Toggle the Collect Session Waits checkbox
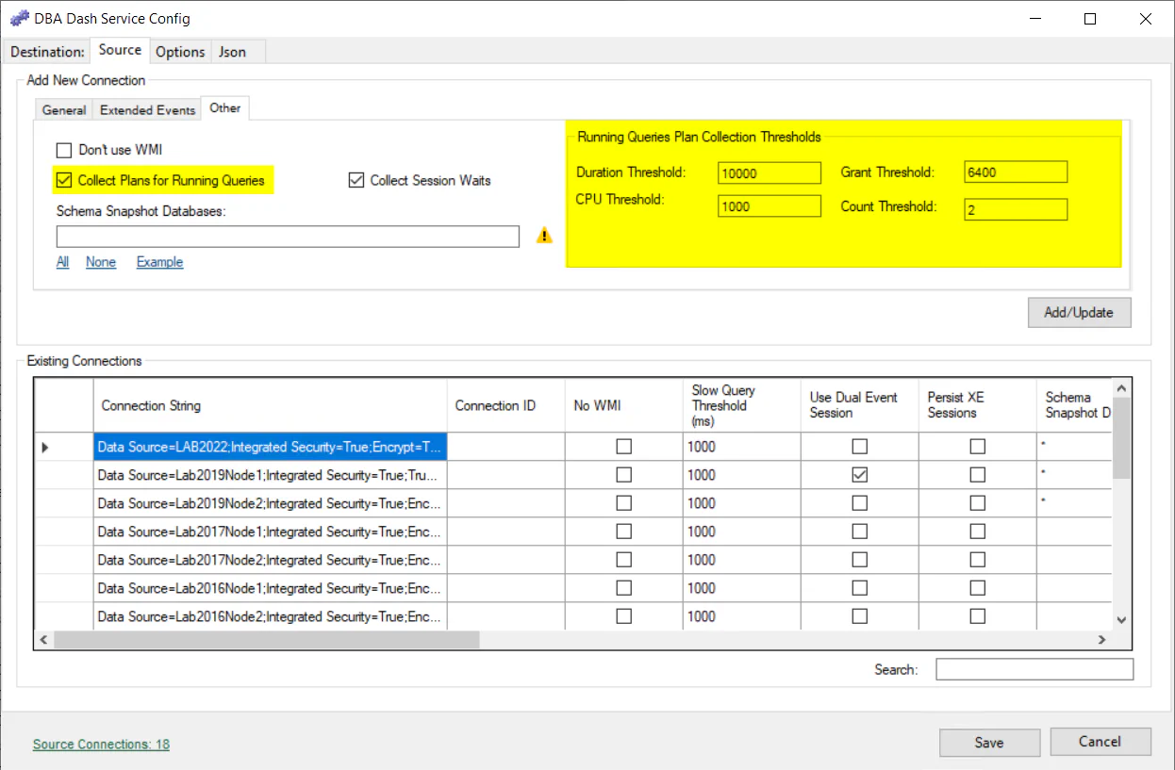The height and width of the screenshot is (770, 1175). 356,180
